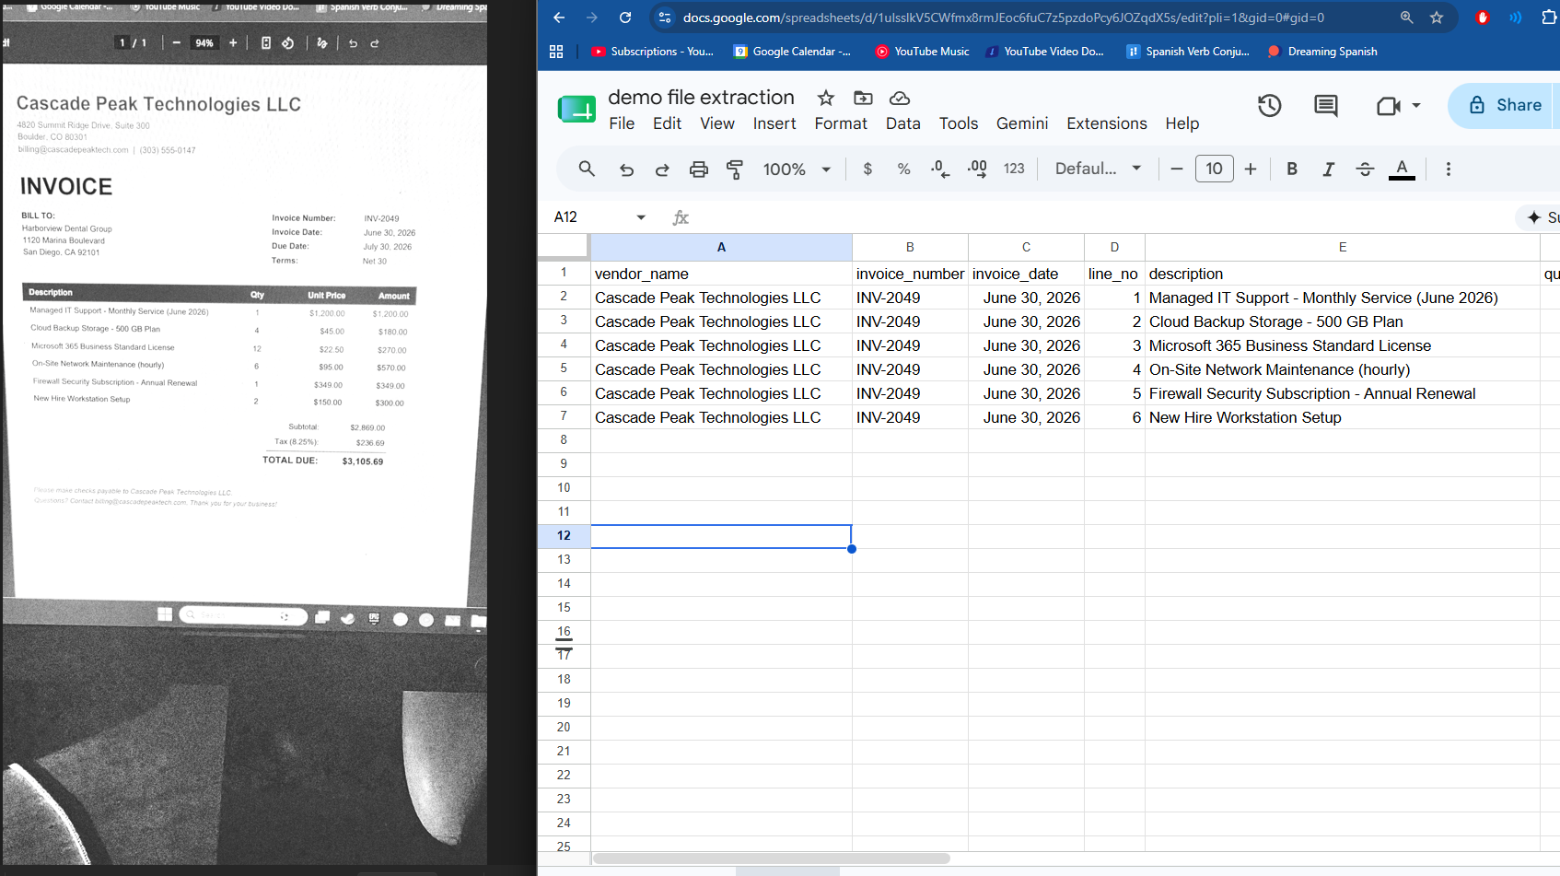Open the Insert menu
The image size is (1560, 876).
click(774, 123)
